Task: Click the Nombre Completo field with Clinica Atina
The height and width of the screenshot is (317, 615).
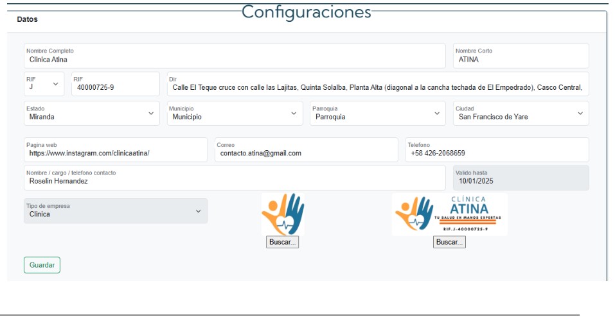Action: click(x=235, y=56)
